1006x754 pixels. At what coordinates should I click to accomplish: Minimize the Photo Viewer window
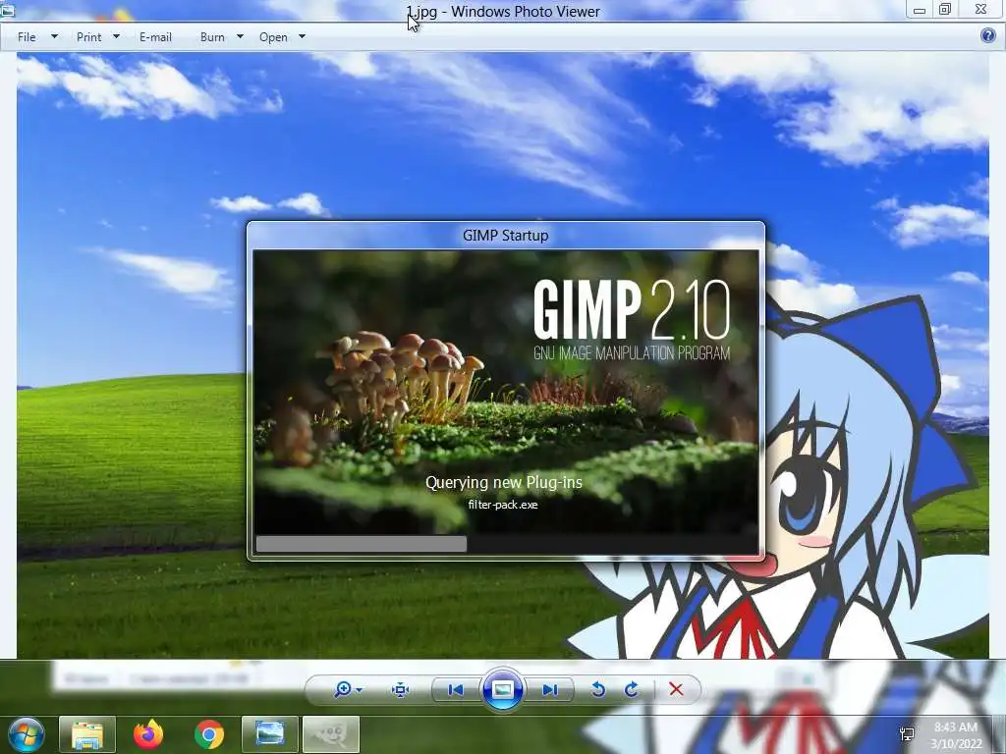point(920,10)
